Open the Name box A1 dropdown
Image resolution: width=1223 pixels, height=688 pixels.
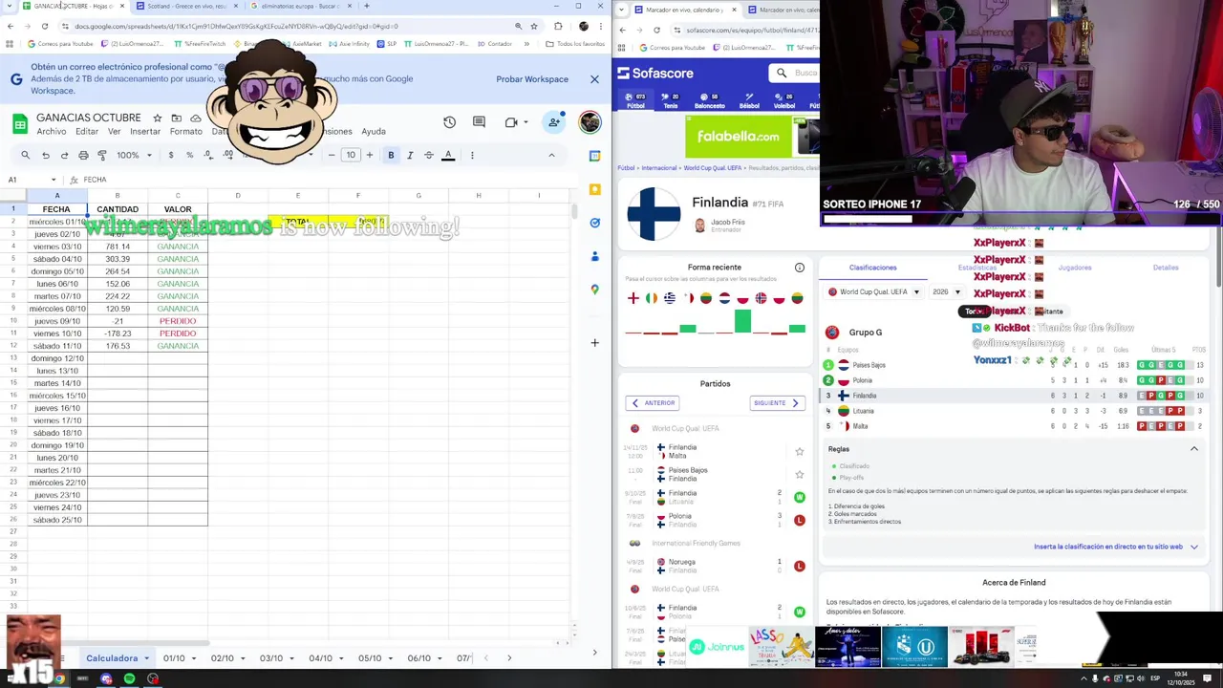[54, 180]
